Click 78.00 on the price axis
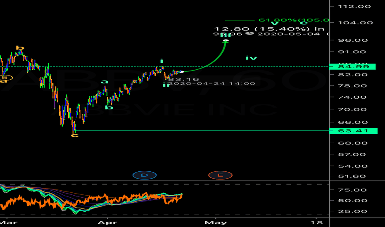The width and height of the screenshot is (385, 227). coord(352,86)
